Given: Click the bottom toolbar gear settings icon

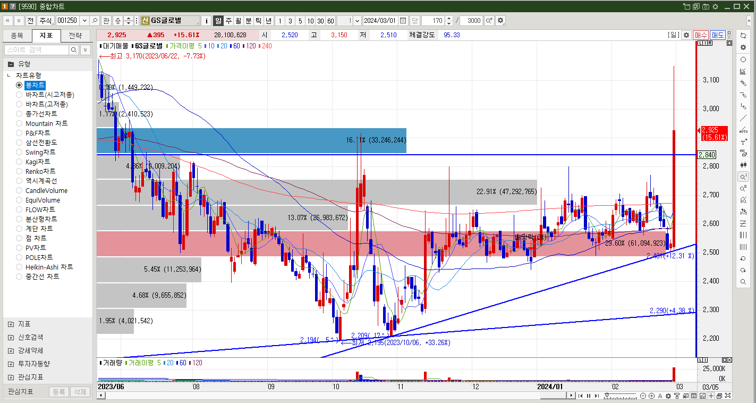Looking at the screenshot, I should [x=669, y=396].
